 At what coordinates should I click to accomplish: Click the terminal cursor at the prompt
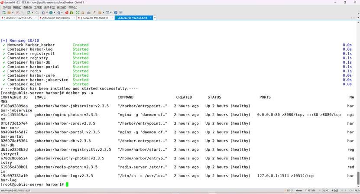67,184
